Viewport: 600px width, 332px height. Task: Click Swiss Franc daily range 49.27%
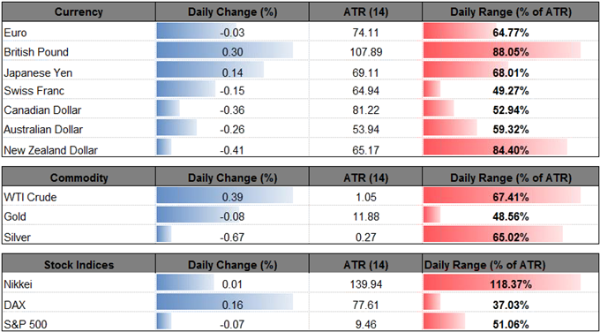pyautogui.click(x=511, y=91)
